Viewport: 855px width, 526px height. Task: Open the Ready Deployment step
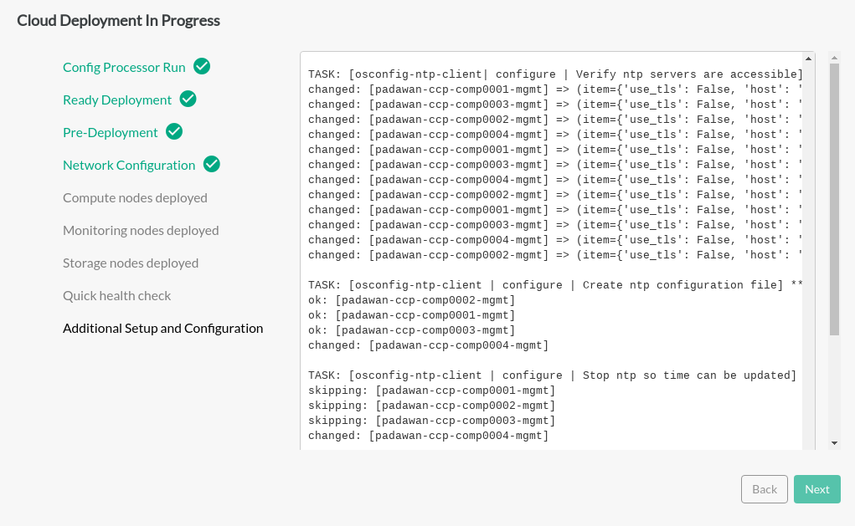pos(117,100)
